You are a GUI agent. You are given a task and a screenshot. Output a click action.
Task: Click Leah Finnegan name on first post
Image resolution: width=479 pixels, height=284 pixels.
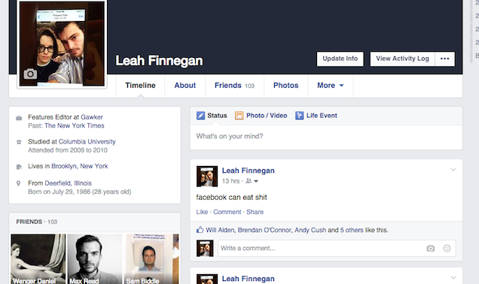(x=248, y=171)
